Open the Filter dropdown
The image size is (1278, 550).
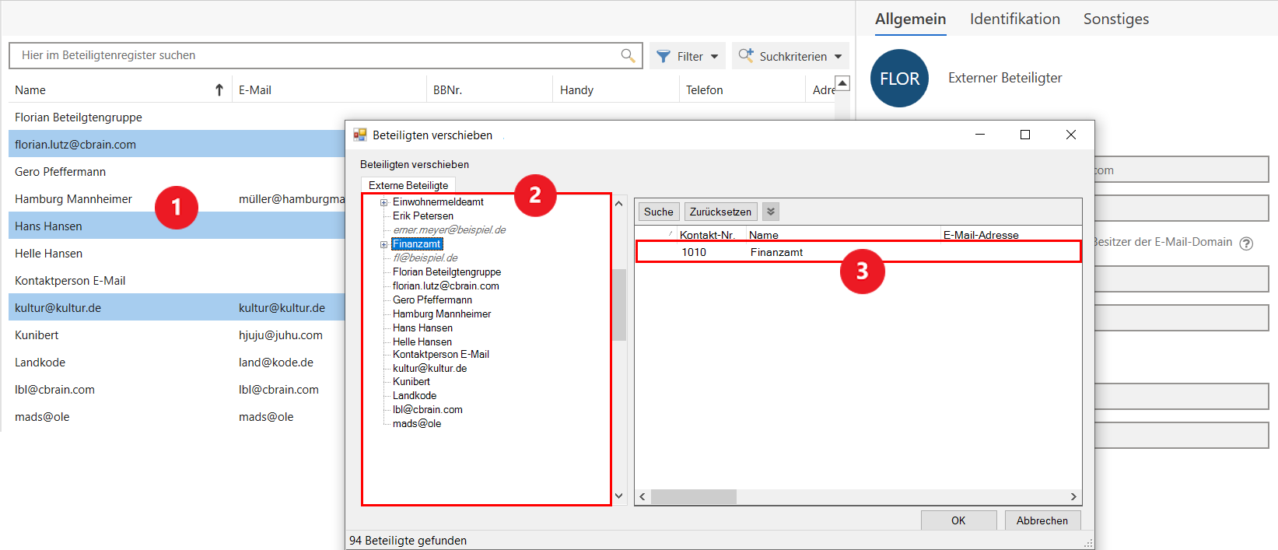687,56
